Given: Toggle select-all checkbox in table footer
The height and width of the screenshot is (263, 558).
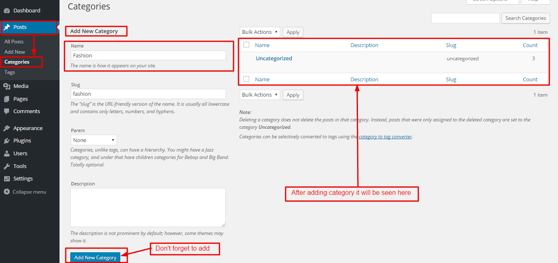Looking at the screenshot, I should [x=246, y=79].
